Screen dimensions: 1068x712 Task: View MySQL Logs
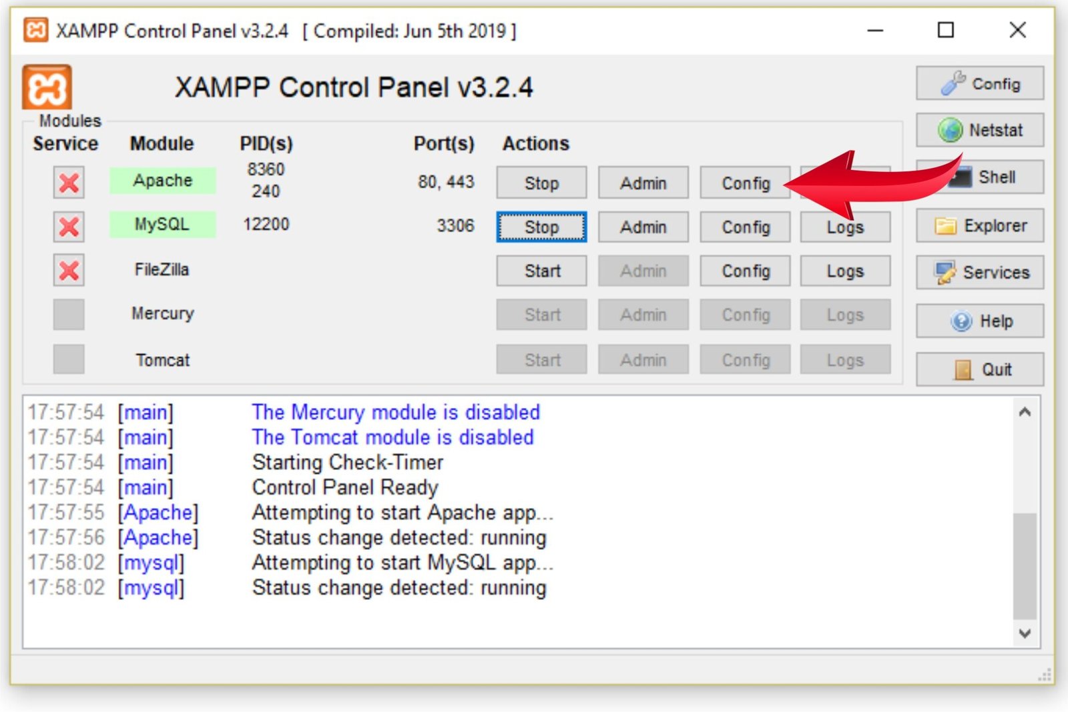point(845,227)
